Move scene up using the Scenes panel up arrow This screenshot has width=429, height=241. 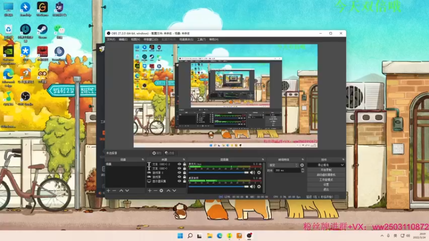click(121, 191)
